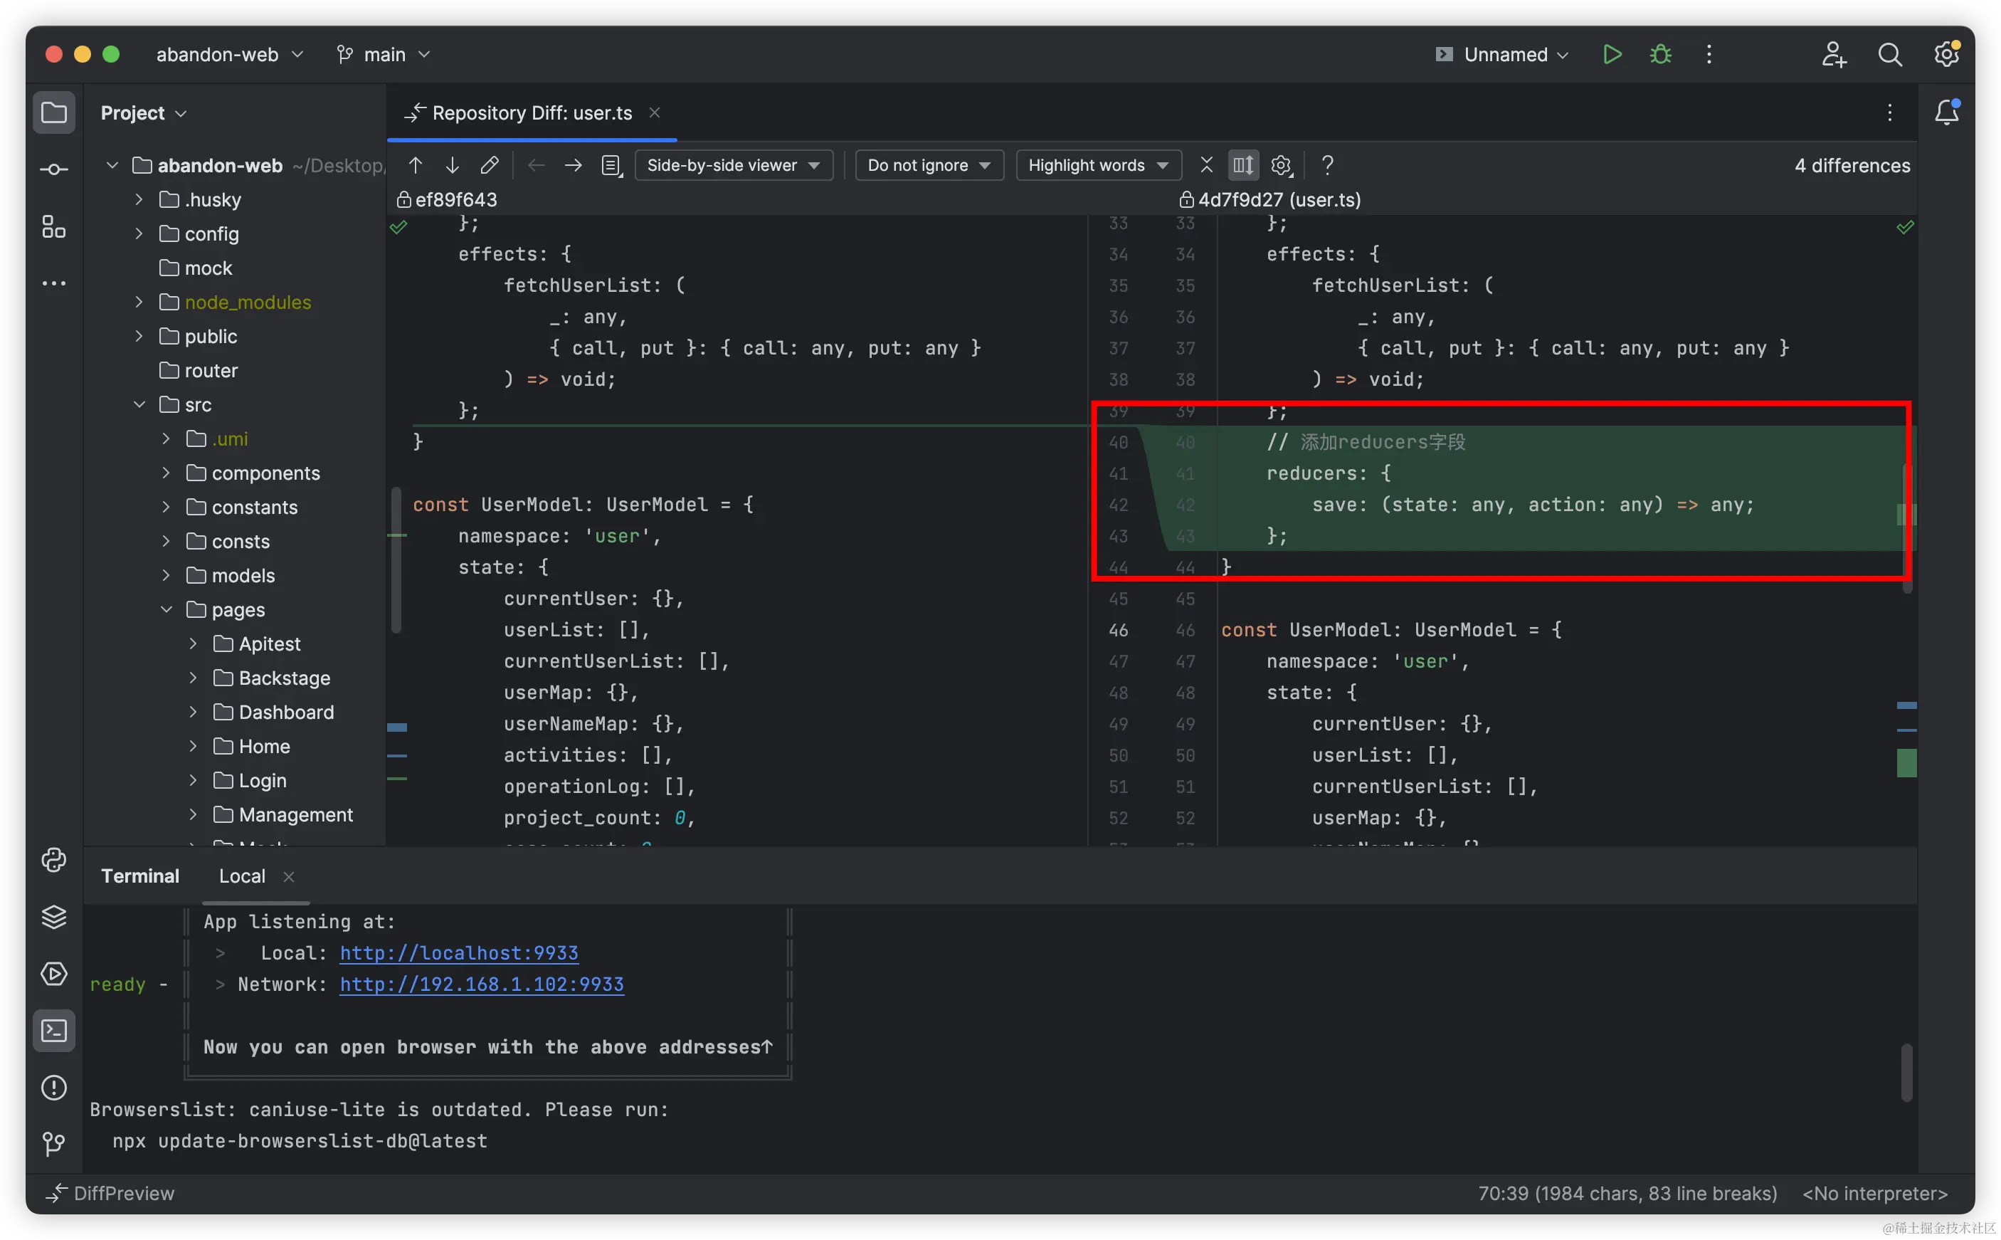The height and width of the screenshot is (1240, 2001).
Task: Open the Problems tool window icon
Action: [54, 1088]
